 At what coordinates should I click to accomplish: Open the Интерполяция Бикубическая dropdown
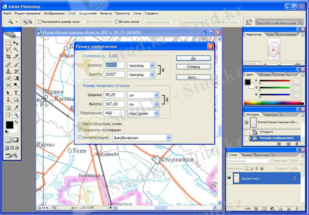168,137
